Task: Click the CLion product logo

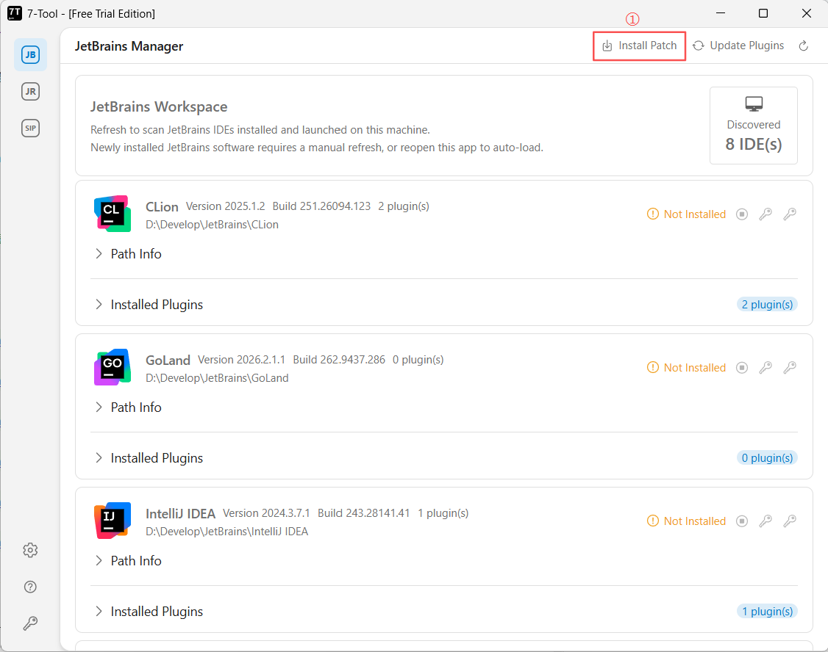Action: click(113, 214)
